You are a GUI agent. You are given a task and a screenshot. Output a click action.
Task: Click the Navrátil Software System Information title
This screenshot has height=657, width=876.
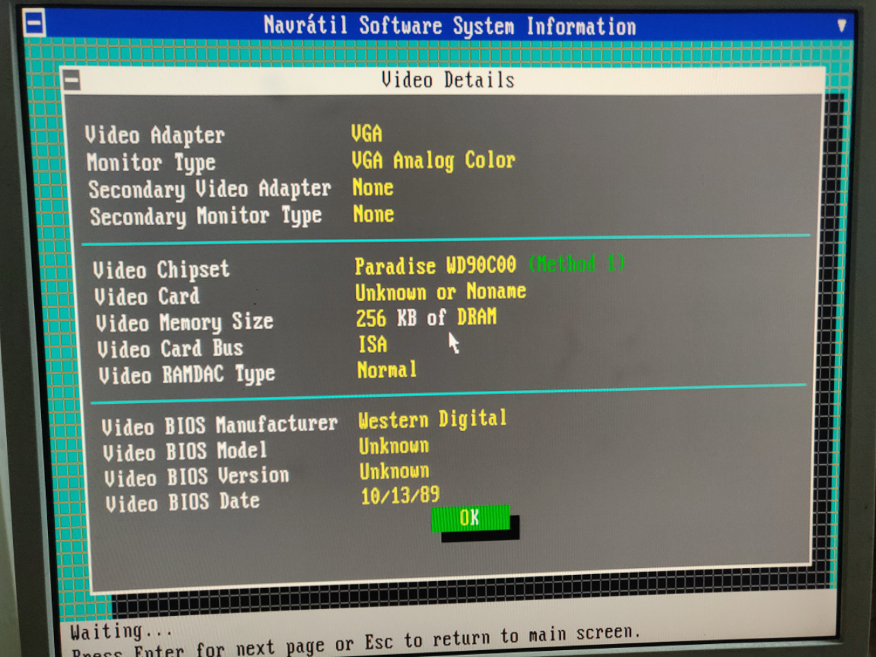[450, 26]
